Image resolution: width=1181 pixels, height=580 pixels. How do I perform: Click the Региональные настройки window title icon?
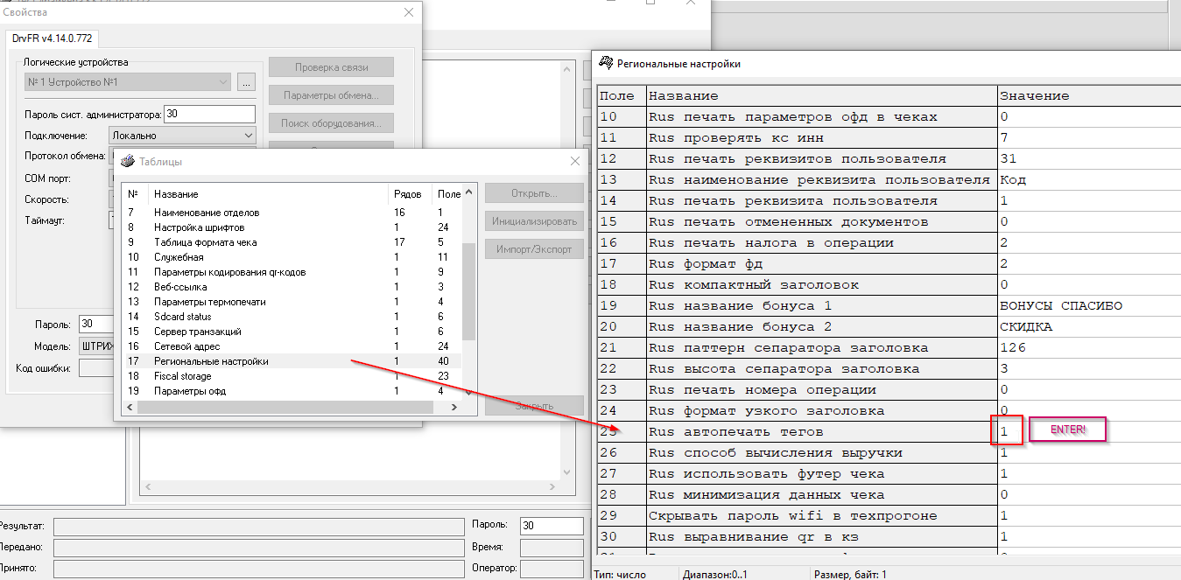(x=605, y=64)
